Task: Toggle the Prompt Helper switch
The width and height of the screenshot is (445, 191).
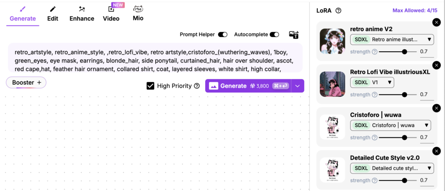Action: [x=223, y=35]
